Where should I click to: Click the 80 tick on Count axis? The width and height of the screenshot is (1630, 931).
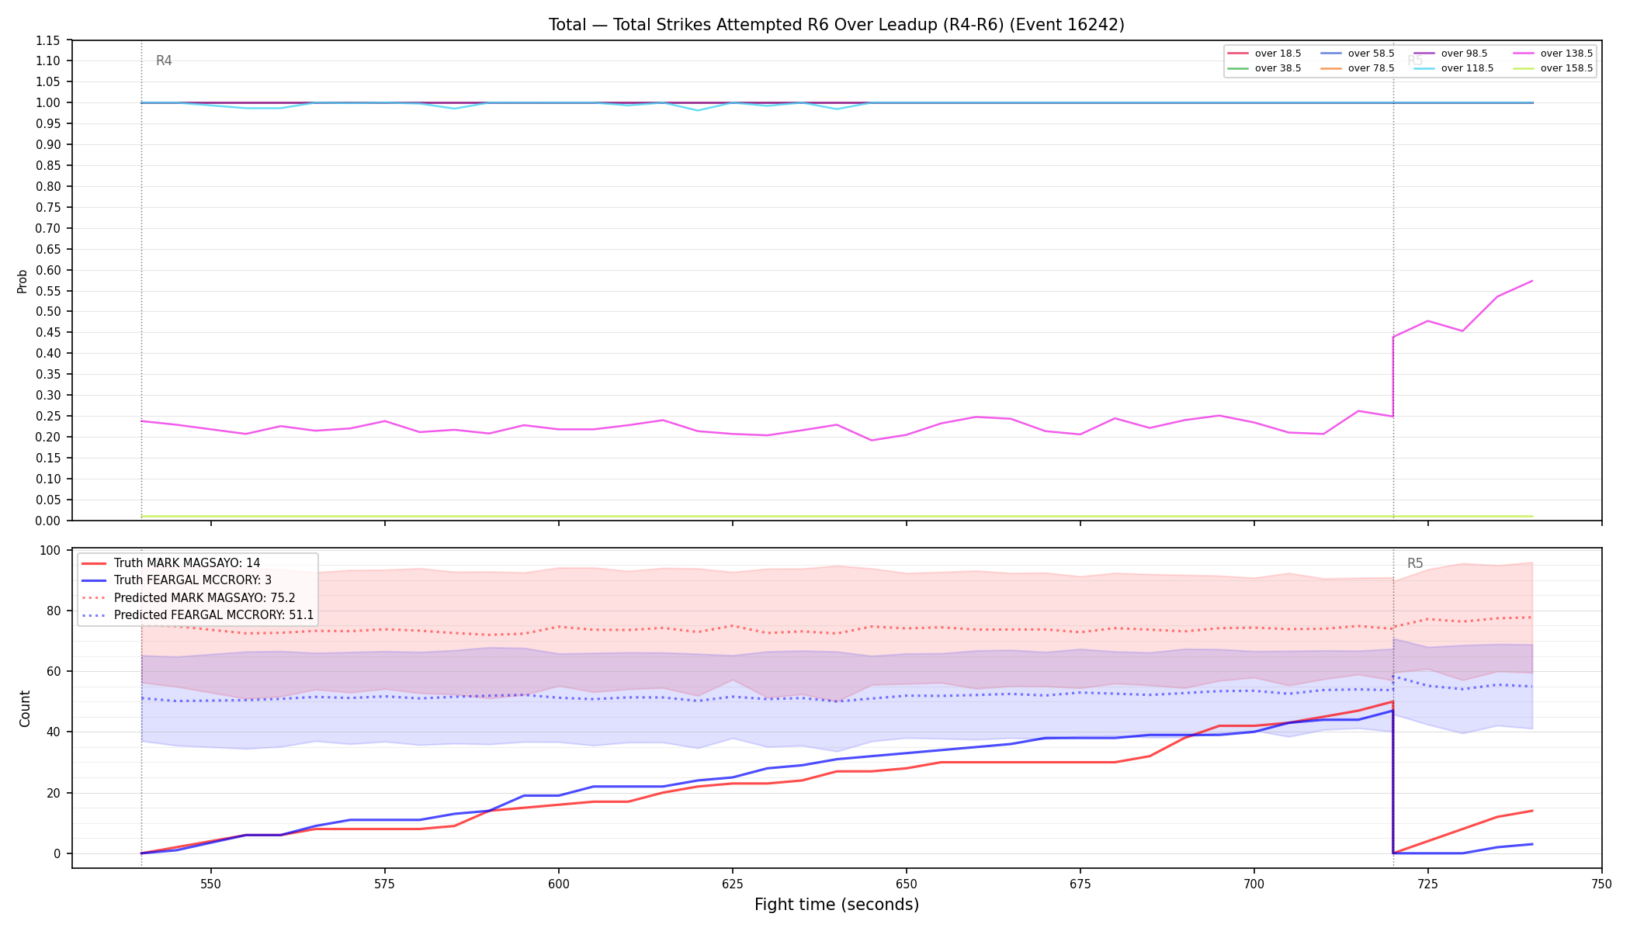pyautogui.click(x=54, y=611)
